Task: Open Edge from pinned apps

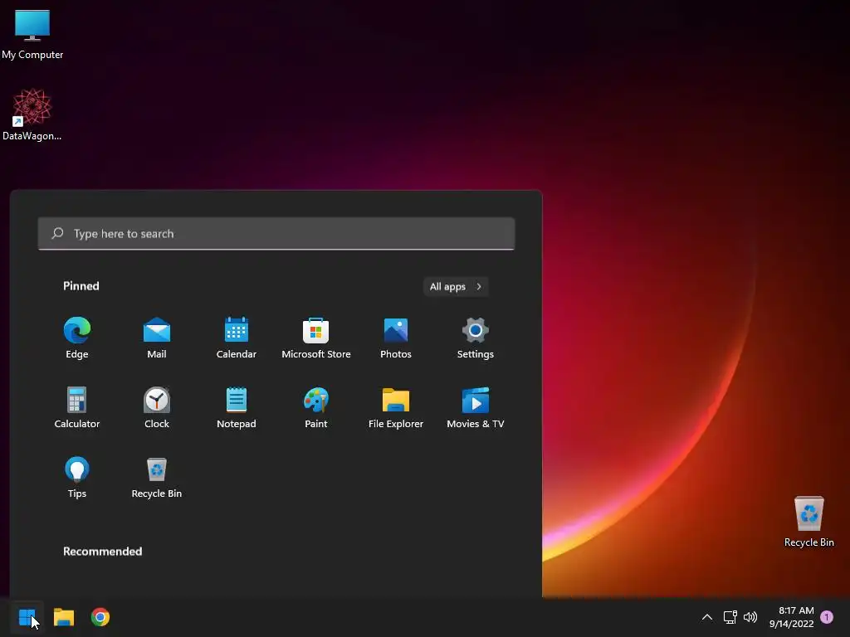Action: pyautogui.click(x=77, y=338)
